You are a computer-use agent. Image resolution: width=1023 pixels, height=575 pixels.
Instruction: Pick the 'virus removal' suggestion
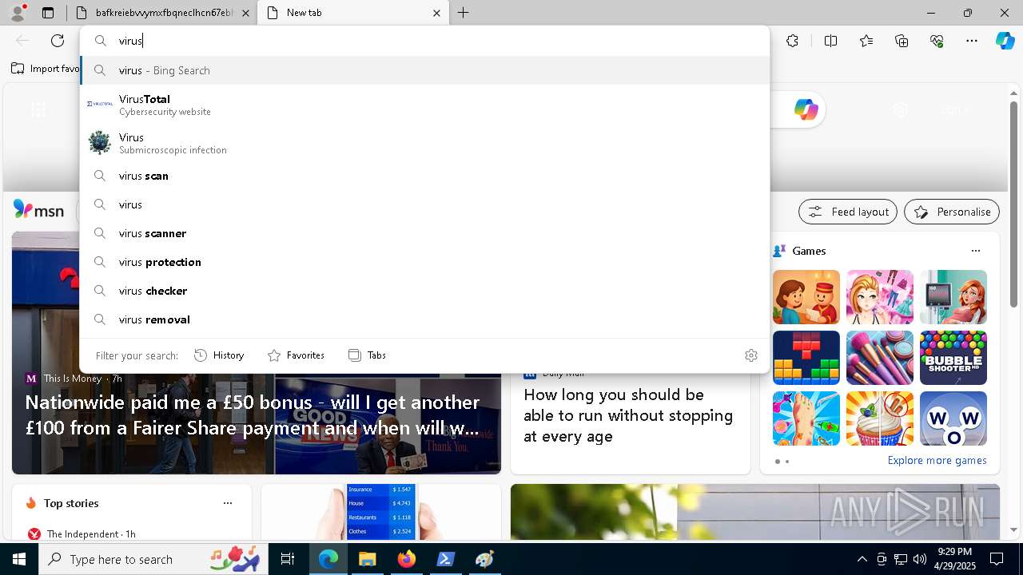pyautogui.click(x=424, y=319)
